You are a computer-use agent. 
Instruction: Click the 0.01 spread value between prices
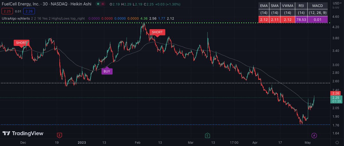pos(17,11)
